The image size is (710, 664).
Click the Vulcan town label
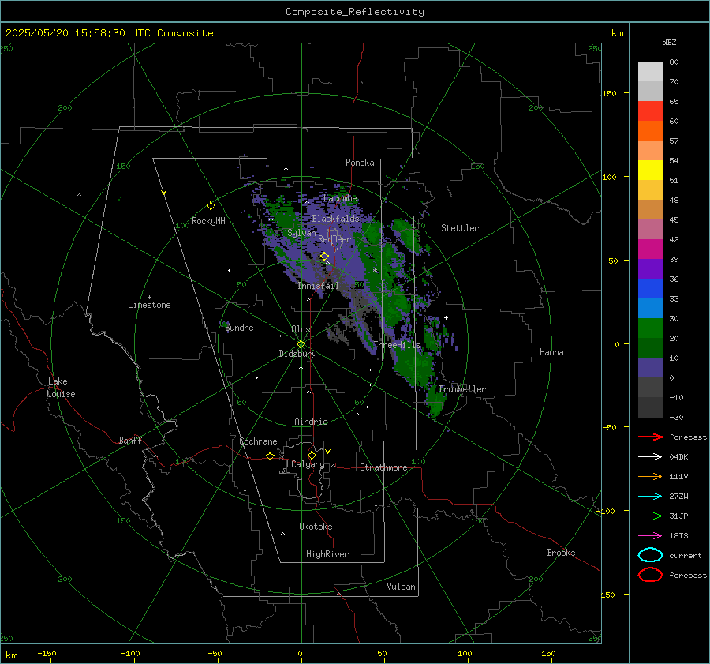point(402,587)
